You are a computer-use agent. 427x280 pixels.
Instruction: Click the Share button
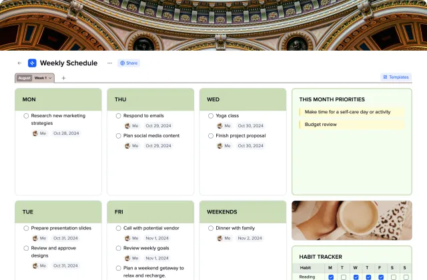[129, 63]
